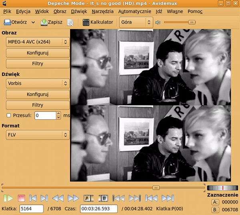This screenshot has width=240, height=215.
Task: Click the top video preview frame
Action: click(x=150, y=67)
